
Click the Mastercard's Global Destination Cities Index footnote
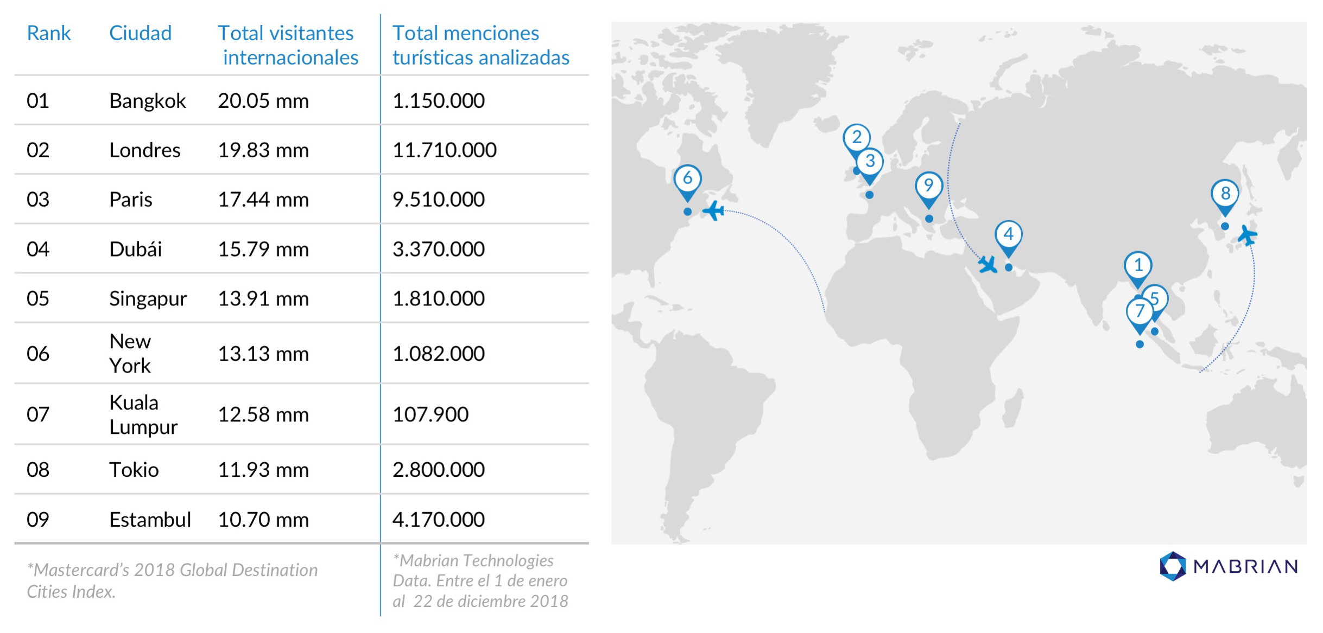pos(172,580)
